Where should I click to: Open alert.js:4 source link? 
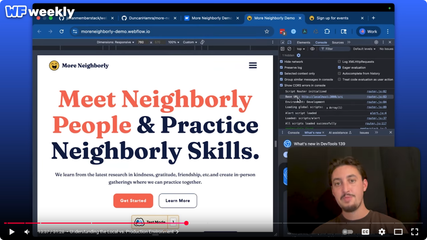pyautogui.click(x=378, y=113)
